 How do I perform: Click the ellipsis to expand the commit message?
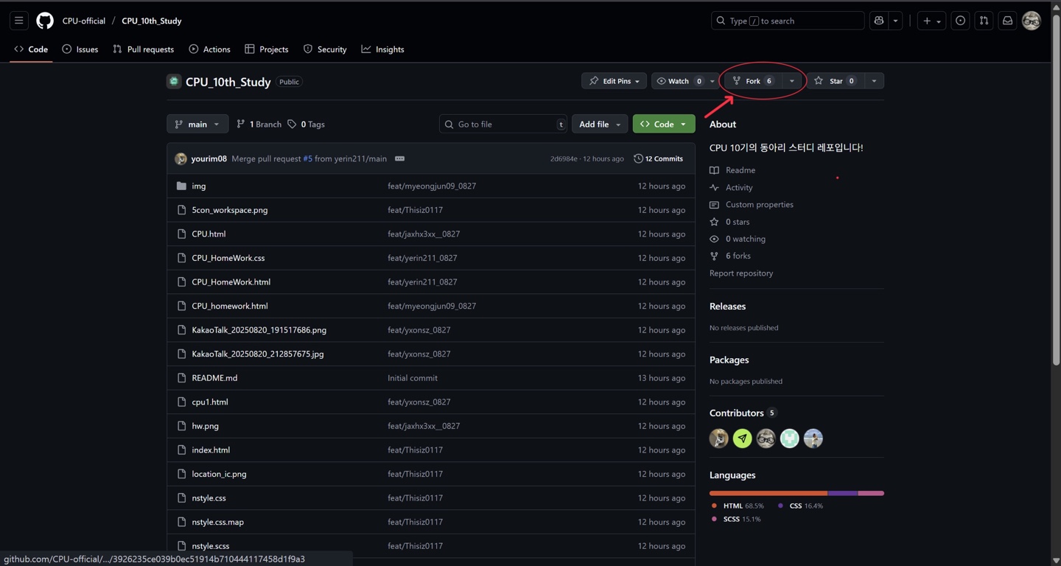point(399,158)
